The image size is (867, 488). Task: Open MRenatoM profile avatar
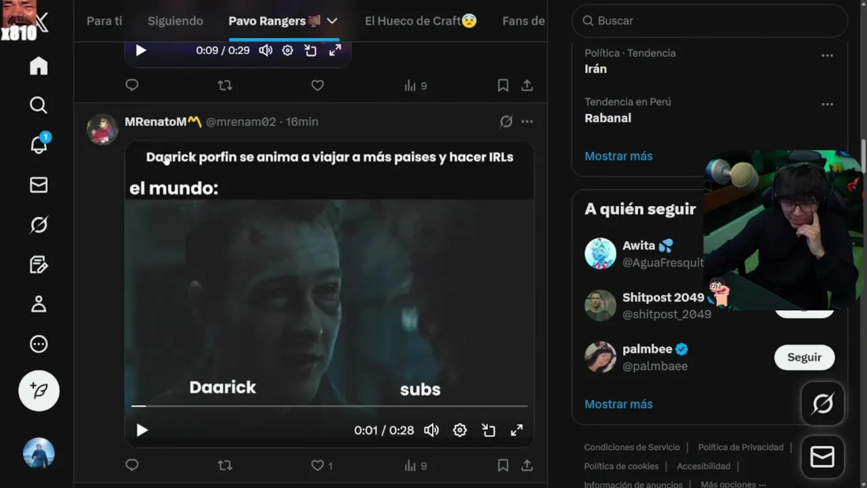[x=102, y=129]
